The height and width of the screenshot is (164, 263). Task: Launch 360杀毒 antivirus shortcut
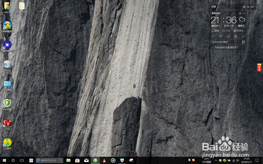pyautogui.click(x=7, y=105)
